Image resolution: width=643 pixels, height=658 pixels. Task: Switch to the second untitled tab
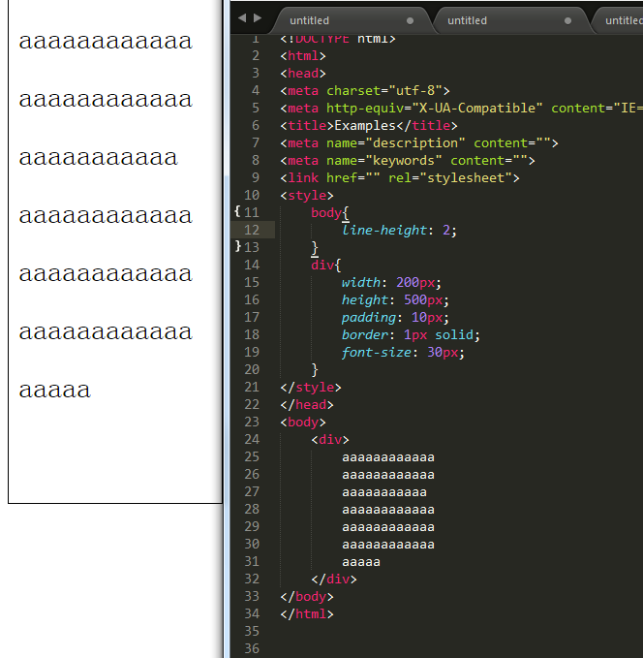click(467, 20)
